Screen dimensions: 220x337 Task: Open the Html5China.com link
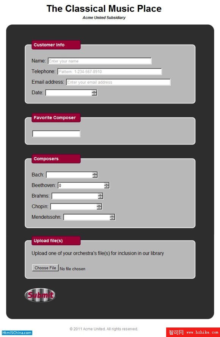(x=17, y=333)
